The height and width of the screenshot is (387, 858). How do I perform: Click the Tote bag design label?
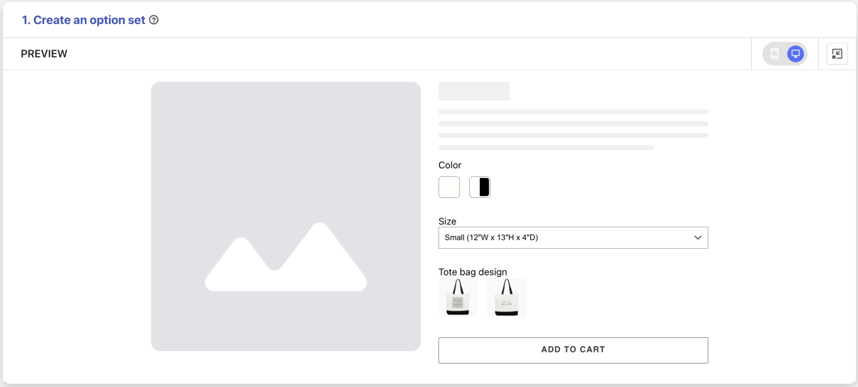click(473, 272)
